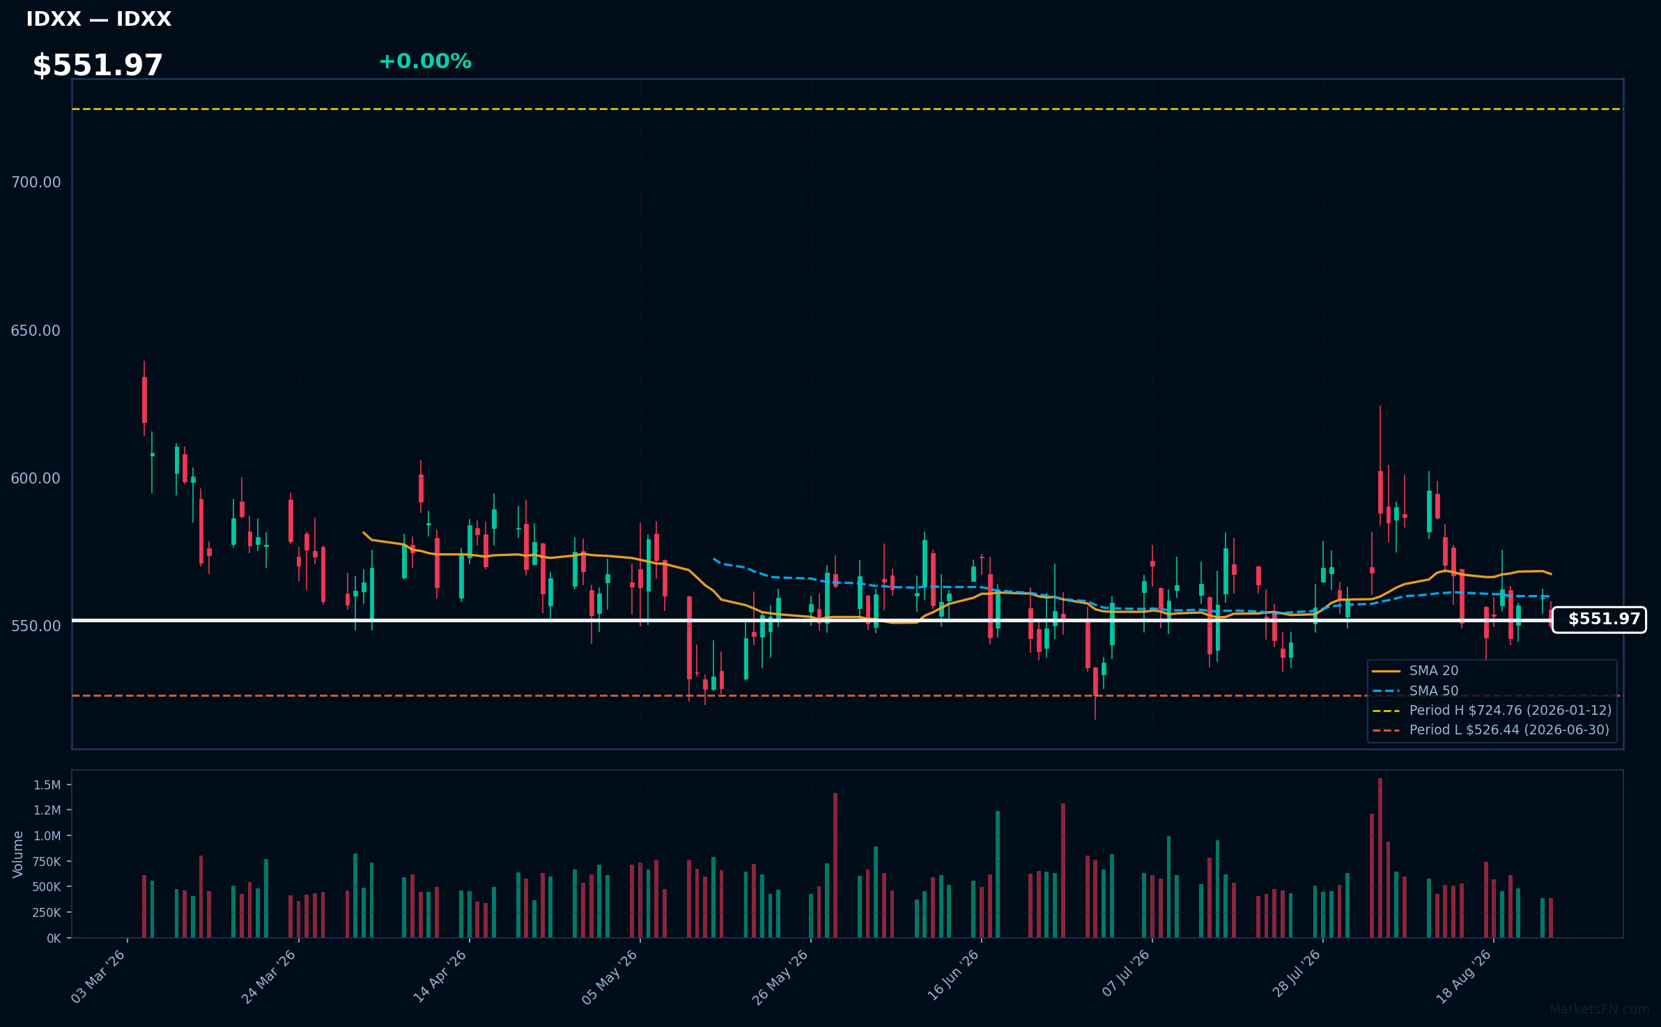This screenshot has height=1027, width=1661.
Task: Click the 1.5M volume axis label
Action: click(x=47, y=785)
